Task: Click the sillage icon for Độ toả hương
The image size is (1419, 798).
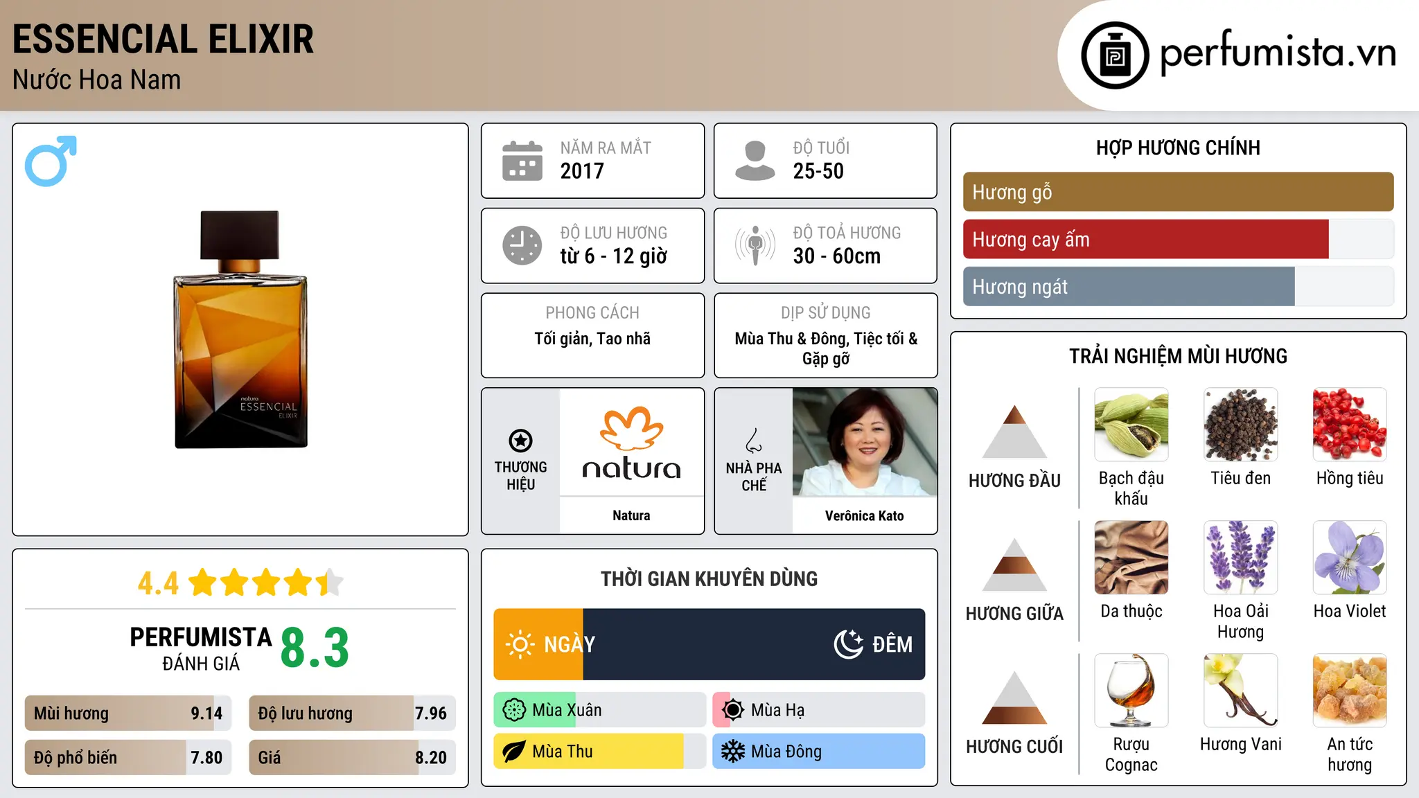Action: (755, 245)
